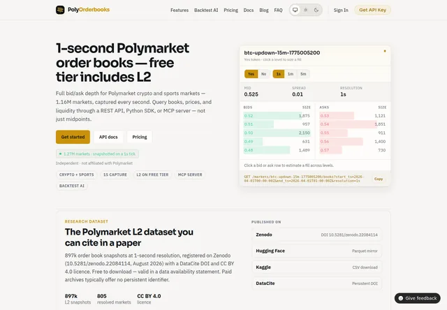Click the PolyOrderbooks logo icon
447x310 pixels.
click(x=60, y=10)
